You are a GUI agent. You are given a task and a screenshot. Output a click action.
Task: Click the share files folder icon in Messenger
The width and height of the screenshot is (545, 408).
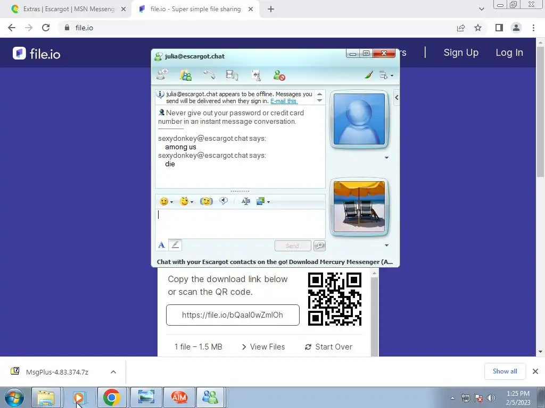click(186, 75)
